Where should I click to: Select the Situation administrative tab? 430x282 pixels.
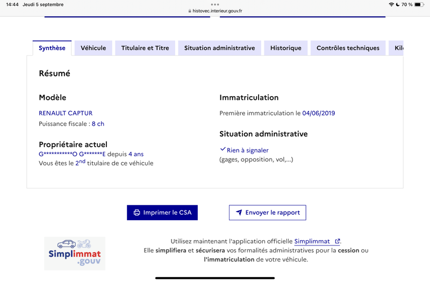click(x=219, y=48)
